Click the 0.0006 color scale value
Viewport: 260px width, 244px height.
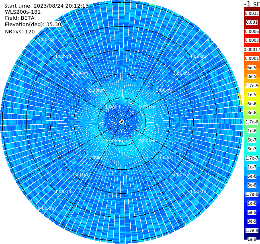tap(252, 31)
